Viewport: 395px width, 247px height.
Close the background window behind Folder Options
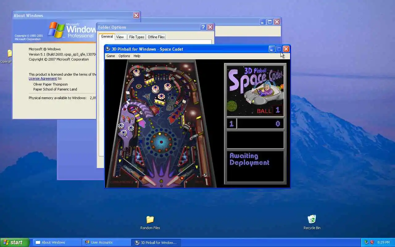(x=277, y=22)
